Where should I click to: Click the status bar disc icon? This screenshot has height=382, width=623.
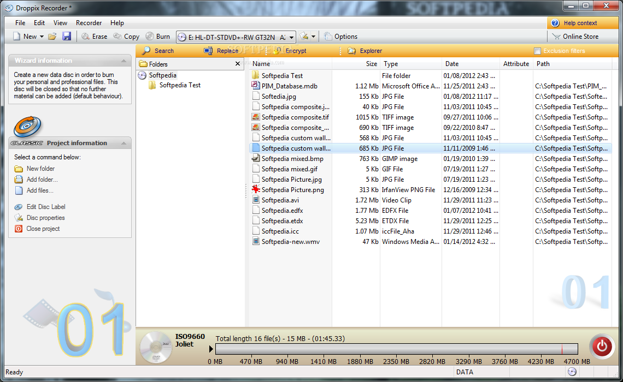pos(572,372)
